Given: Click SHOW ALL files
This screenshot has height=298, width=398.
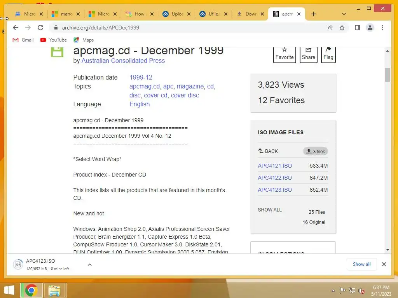Looking at the screenshot, I should pyautogui.click(x=270, y=210).
